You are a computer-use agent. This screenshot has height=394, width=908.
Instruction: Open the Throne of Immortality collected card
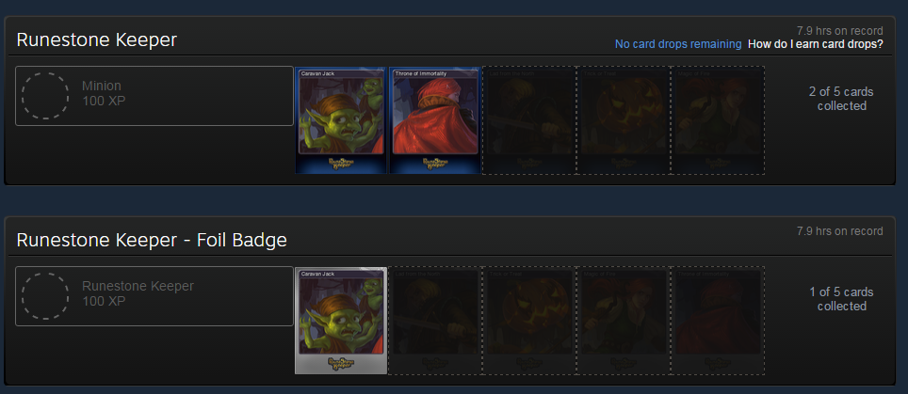coord(435,120)
